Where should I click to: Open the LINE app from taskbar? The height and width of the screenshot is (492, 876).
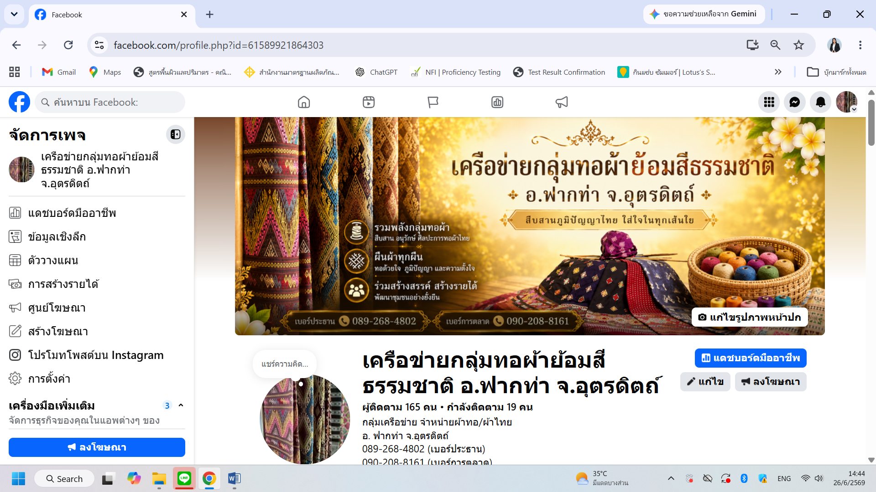click(x=184, y=478)
